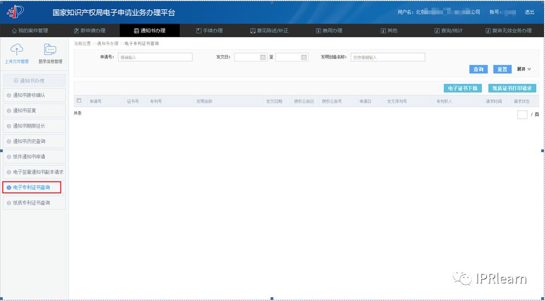The height and width of the screenshot is (301, 545).
Task: Open 通知书历史查询 in sidebar
Action: click(x=34, y=141)
